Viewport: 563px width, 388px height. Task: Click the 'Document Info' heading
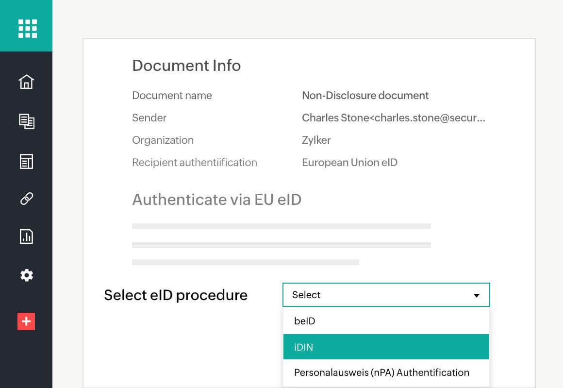pos(186,65)
